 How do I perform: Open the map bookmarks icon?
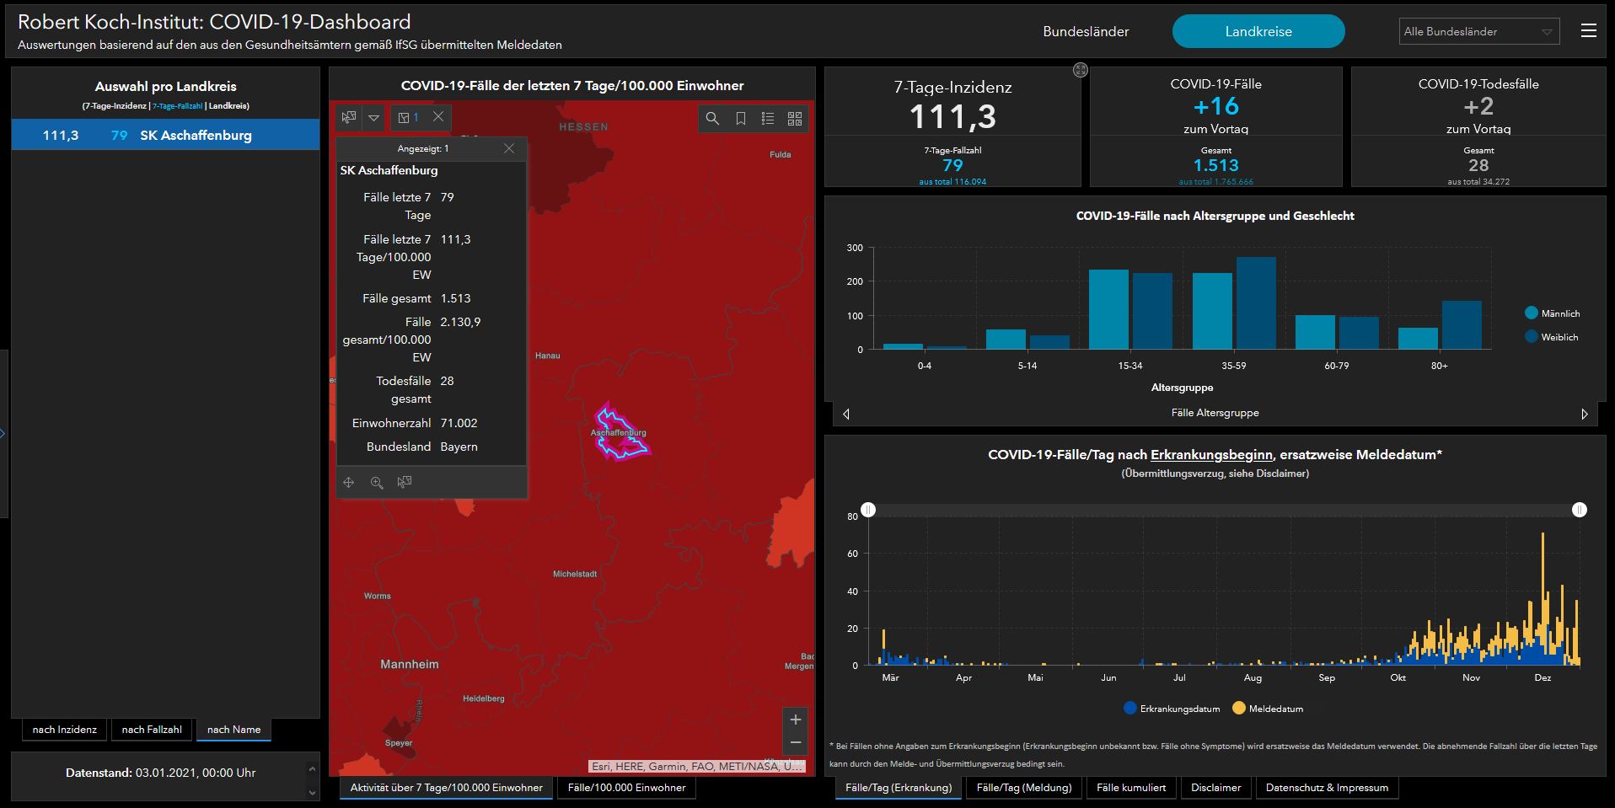tap(740, 119)
